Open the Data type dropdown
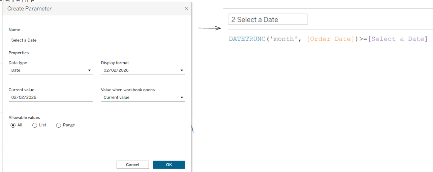 pos(51,70)
